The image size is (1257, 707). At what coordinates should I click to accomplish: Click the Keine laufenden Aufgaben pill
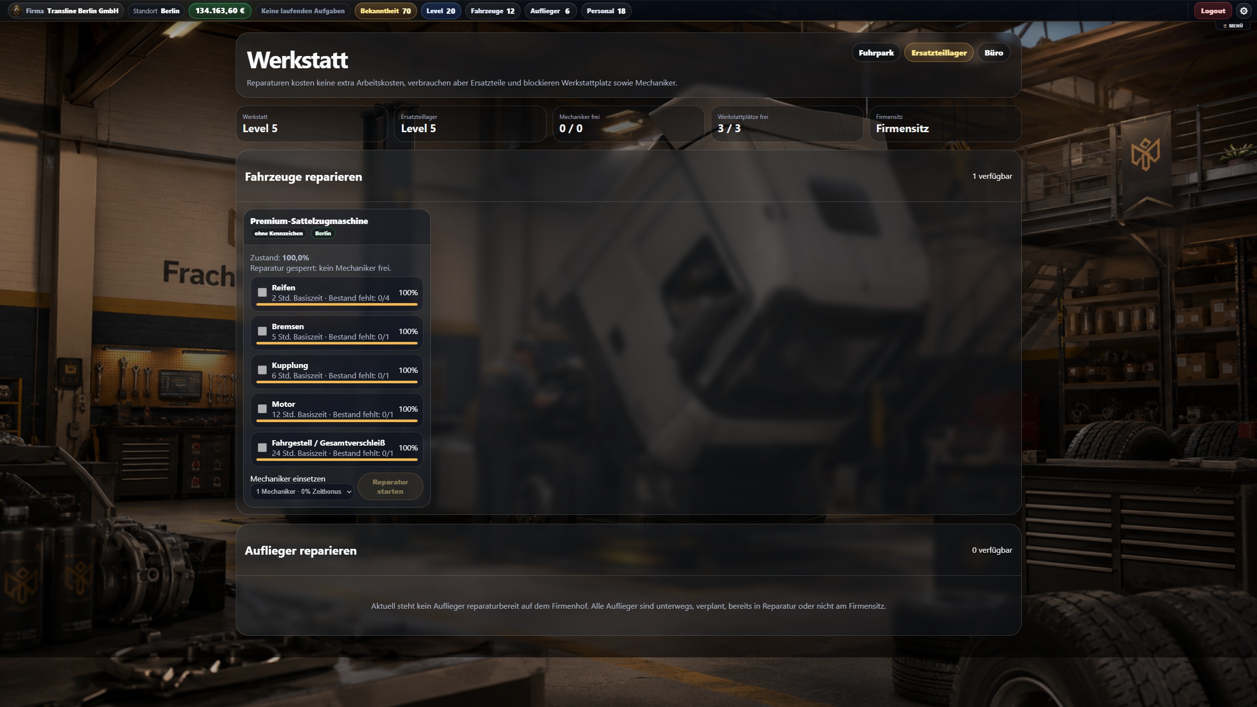tap(303, 11)
